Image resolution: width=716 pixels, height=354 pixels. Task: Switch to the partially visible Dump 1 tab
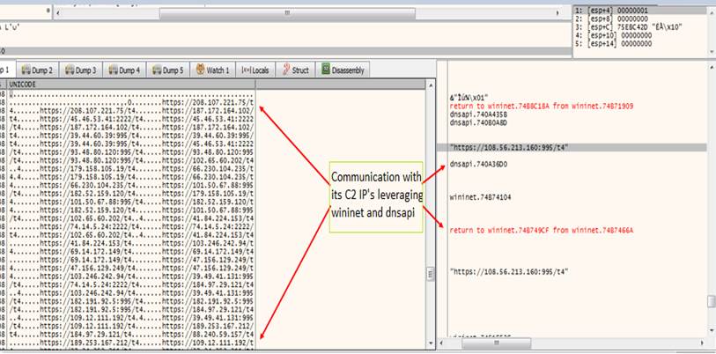click(x=5, y=70)
